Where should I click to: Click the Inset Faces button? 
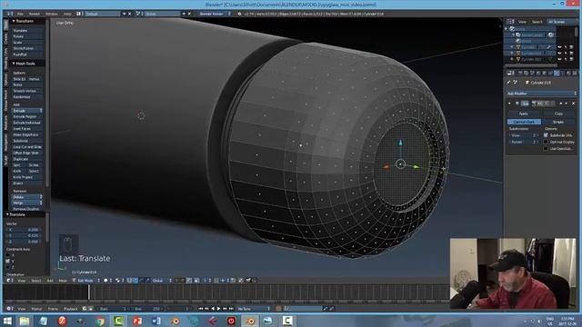coord(27,129)
